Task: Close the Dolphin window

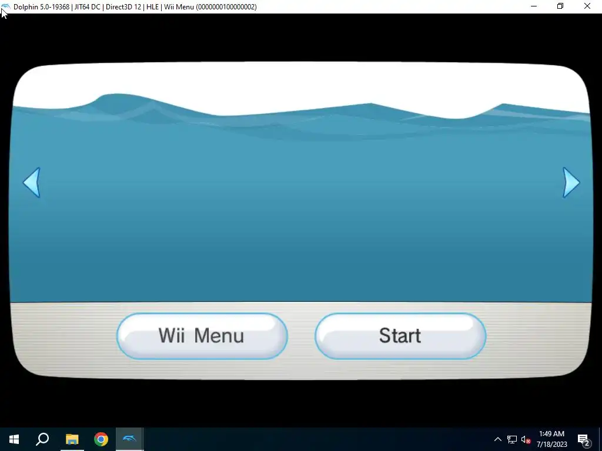Action: click(x=587, y=6)
